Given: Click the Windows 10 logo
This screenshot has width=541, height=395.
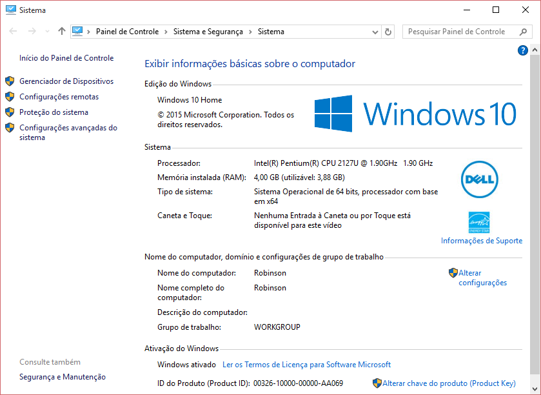Looking at the screenshot, I should coord(415,114).
